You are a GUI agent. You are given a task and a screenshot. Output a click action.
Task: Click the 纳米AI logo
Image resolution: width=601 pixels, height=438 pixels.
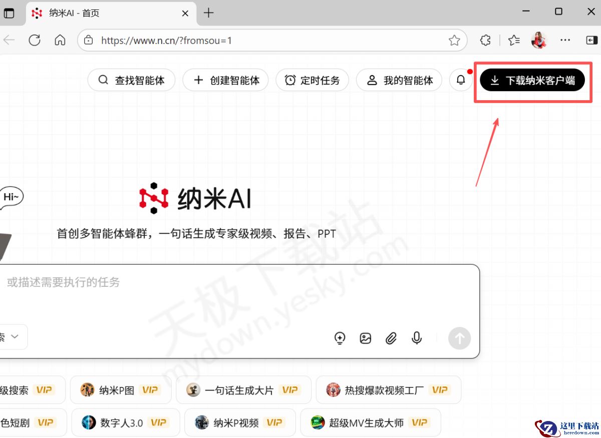(x=195, y=199)
